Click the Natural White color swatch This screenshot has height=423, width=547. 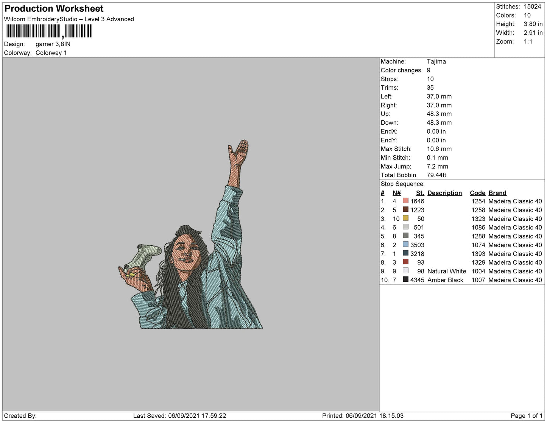pyautogui.click(x=405, y=270)
